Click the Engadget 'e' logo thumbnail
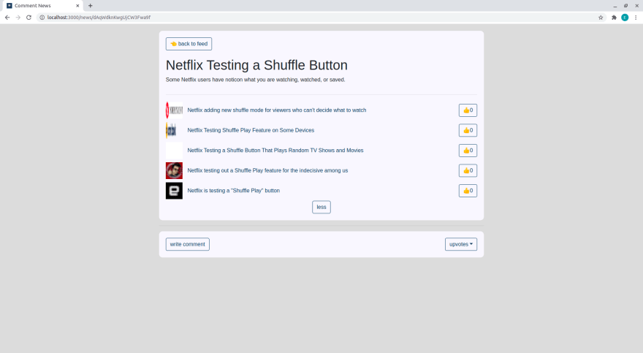The height and width of the screenshot is (353, 643). pos(175,191)
